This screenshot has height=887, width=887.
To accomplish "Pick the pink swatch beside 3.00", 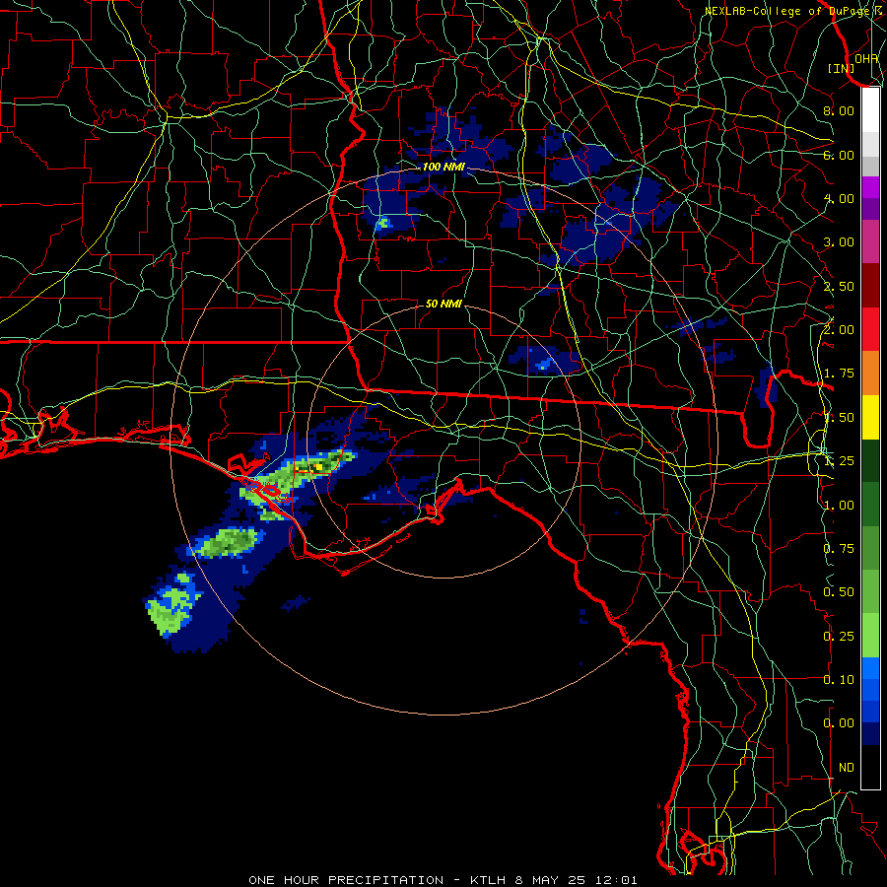I will pos(870,241).
